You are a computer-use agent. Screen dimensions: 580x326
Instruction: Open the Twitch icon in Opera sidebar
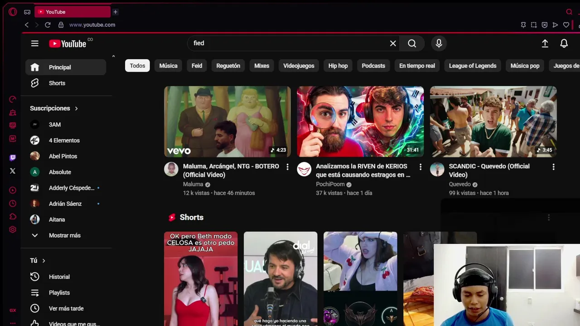tap(13, 158)
